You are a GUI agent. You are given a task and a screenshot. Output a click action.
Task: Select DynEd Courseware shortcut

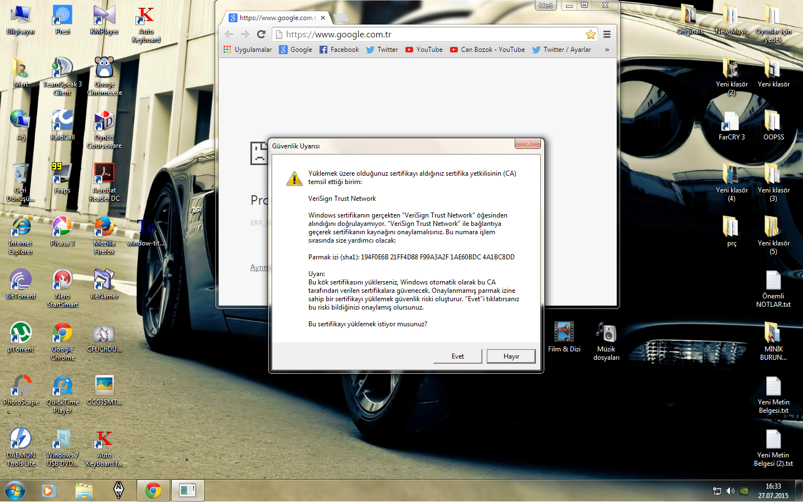pos(104,129)
